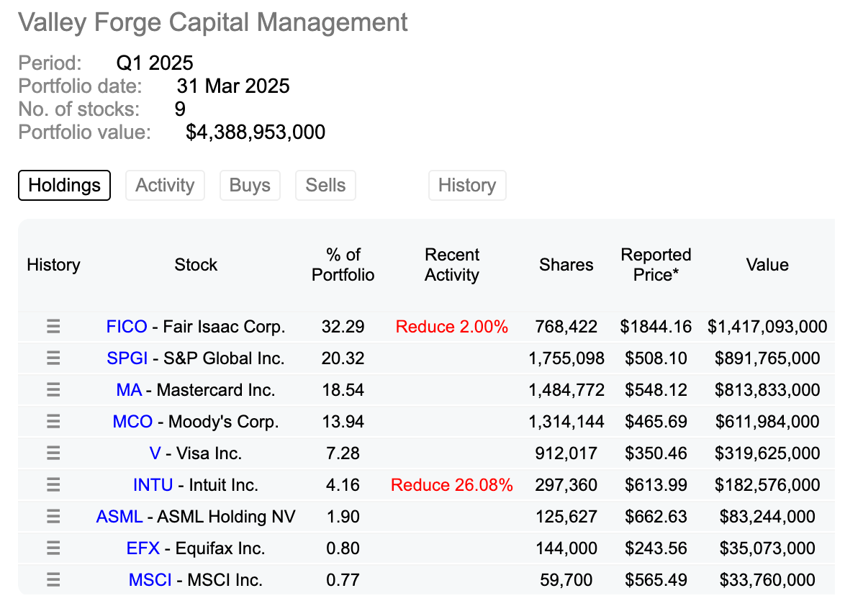Select the $465.69 reported price cell
This screenshot has height=606, width=845.
click(x=656, y=421)
